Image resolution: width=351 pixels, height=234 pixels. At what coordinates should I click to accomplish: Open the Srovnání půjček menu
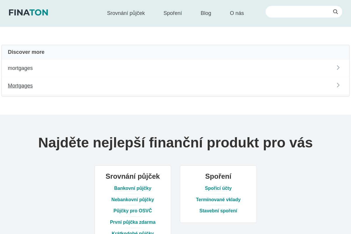[x=126, y=13]
